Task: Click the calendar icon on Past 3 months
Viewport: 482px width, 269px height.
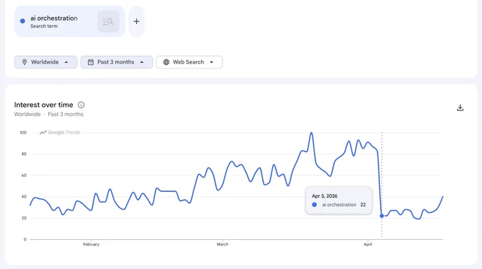Action: (x=91, y=62)
